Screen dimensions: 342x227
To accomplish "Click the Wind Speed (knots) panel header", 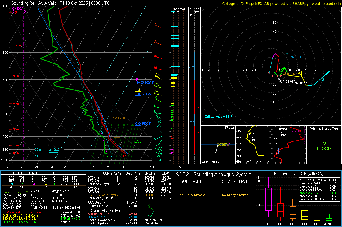I will (x=178, y=10).
